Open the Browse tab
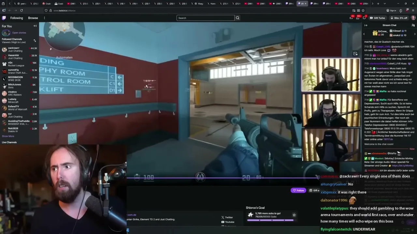Image resolution: width=417 pixels, height=234 pixels. [33, 18]
